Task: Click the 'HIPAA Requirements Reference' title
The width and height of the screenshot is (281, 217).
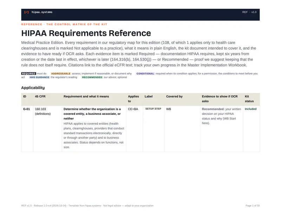Action: (86, 33)
